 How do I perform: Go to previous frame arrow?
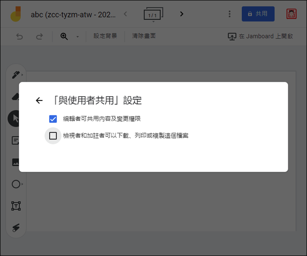pyautogui.click(x=126, y=14)
